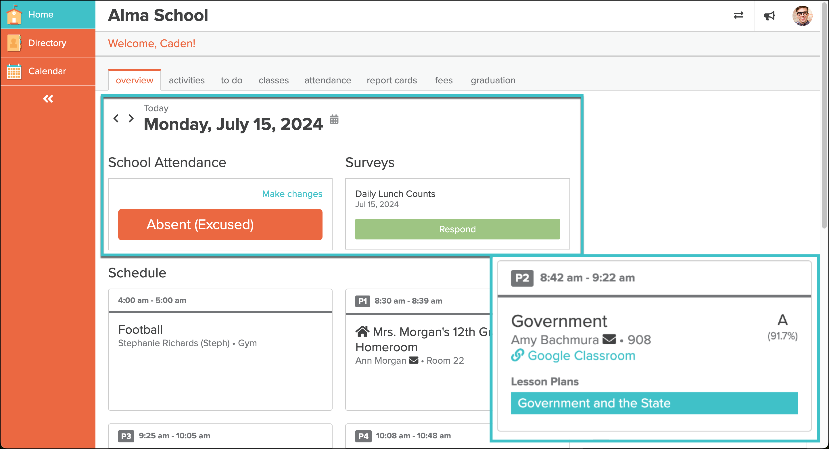Switch to the report cards tab

[x=392, y=80]
